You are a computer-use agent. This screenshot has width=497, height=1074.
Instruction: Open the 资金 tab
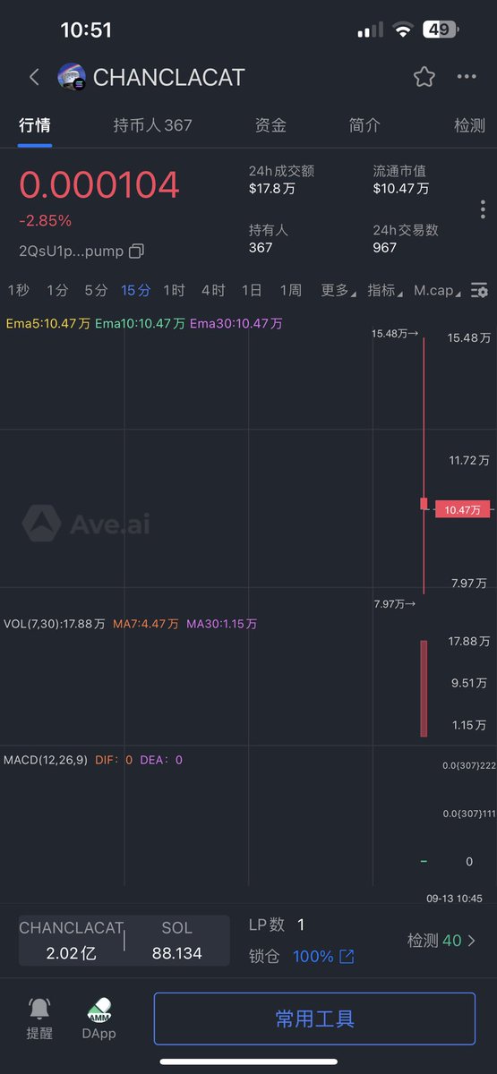[270, 125]
